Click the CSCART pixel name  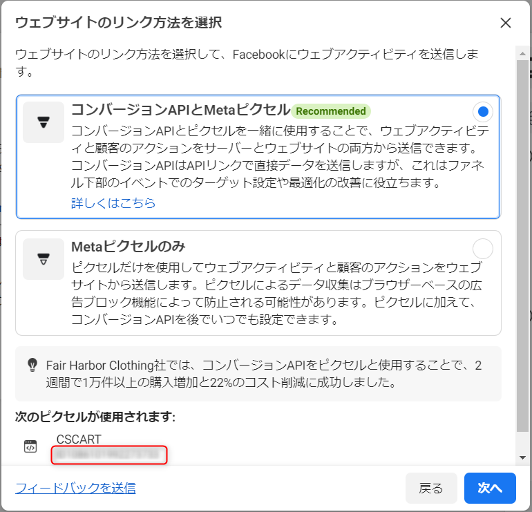(78, 439)
